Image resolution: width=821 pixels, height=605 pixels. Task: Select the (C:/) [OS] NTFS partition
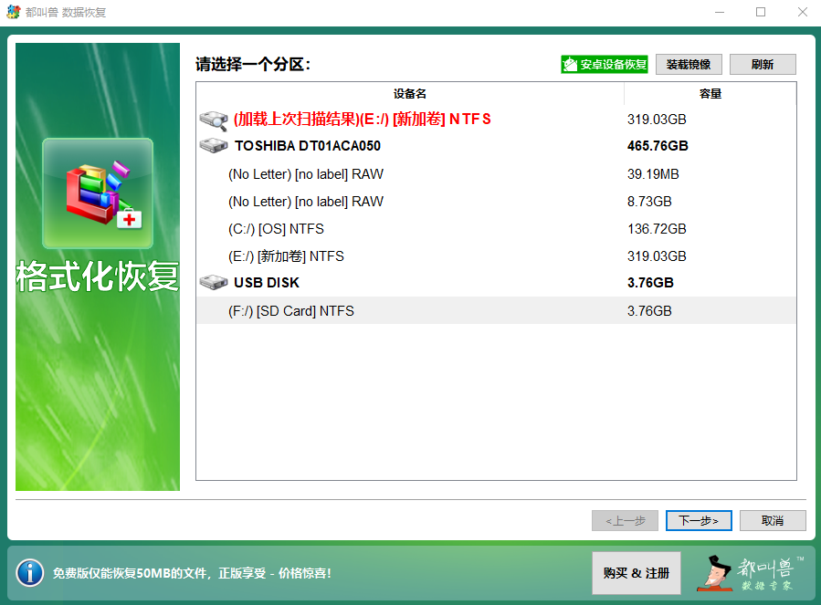tap(496, 229)
